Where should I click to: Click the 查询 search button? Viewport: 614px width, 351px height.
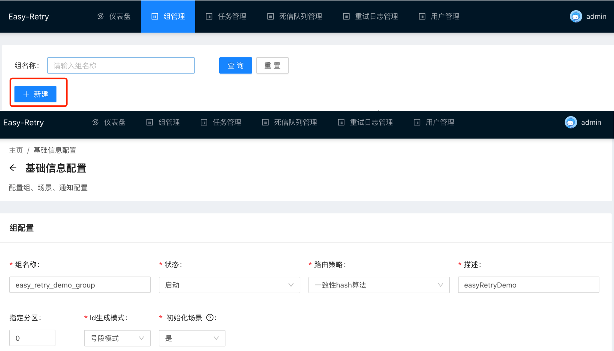(x=236, y=65)
